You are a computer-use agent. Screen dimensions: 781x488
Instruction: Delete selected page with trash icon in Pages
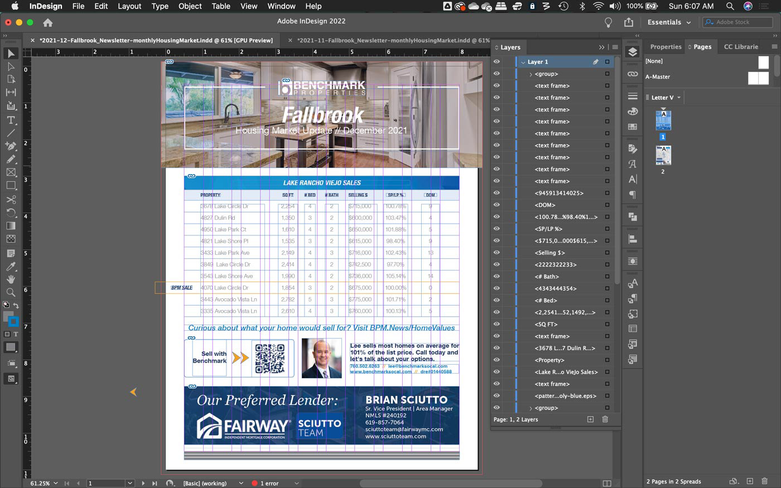pyautogui.click(x=764, y=481)
